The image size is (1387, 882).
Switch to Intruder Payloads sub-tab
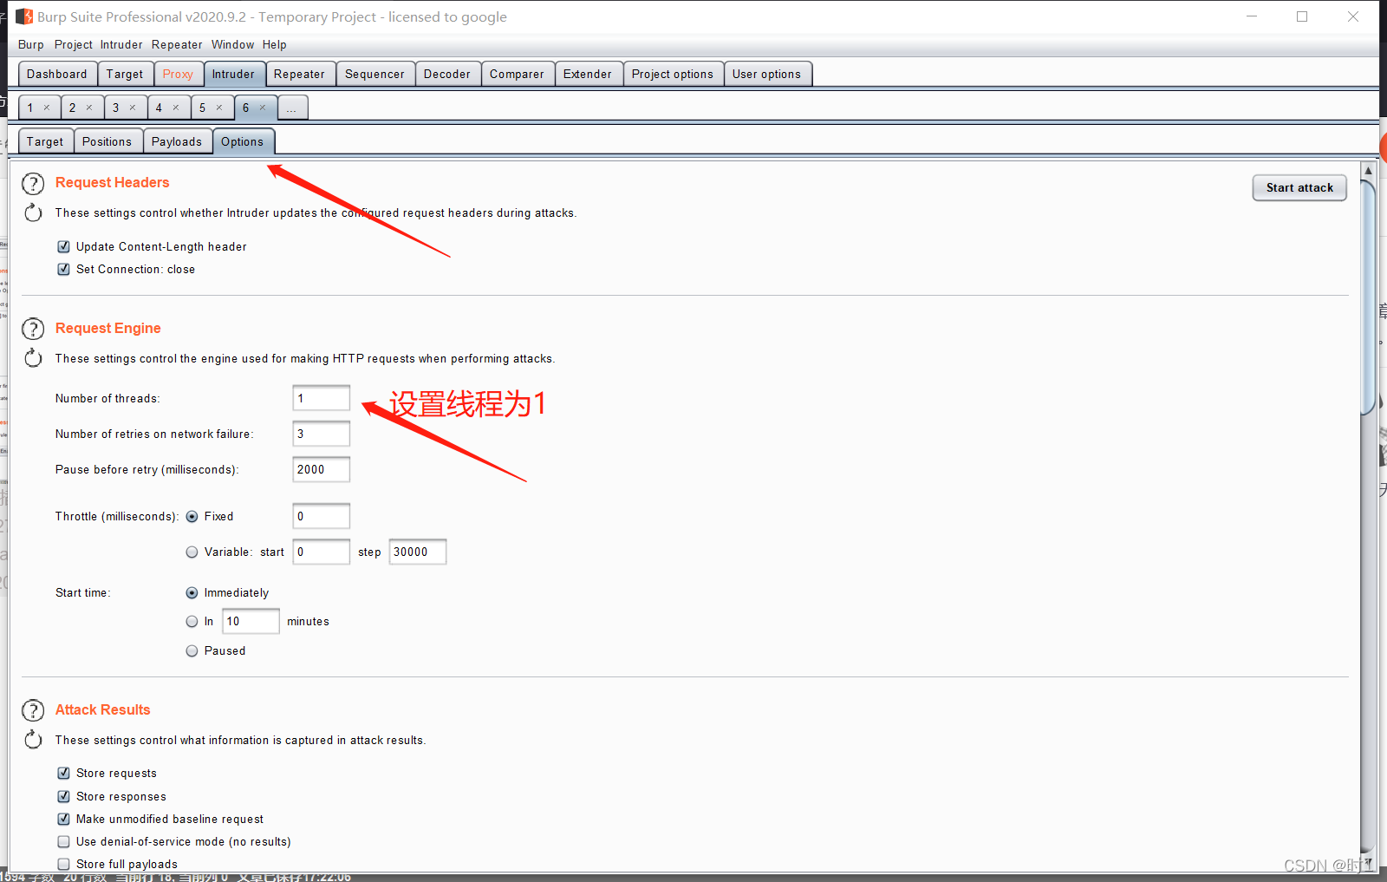point(177,141)
